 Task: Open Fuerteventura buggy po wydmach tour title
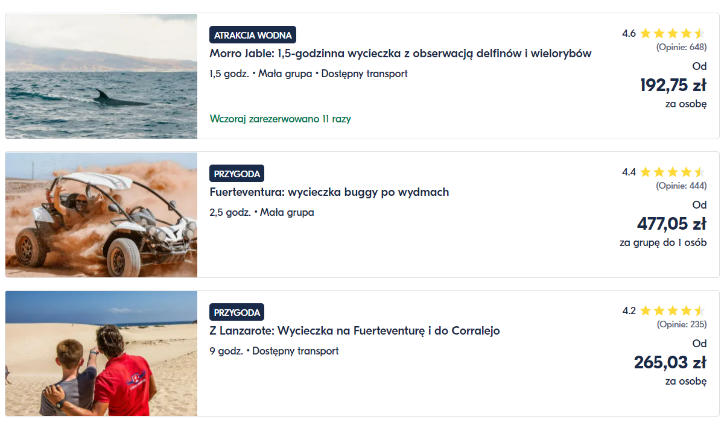pos(329,192)
